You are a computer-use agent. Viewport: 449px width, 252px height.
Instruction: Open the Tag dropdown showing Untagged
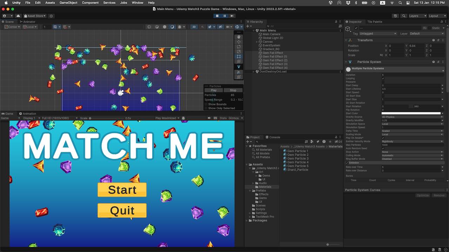coord(378,34)
